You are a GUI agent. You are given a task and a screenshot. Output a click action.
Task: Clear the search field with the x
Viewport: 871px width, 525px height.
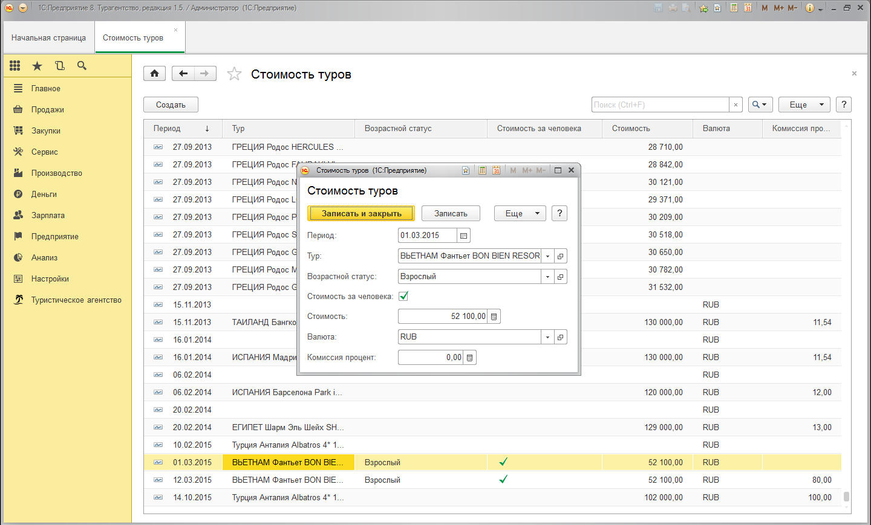[x=736, y=105]
